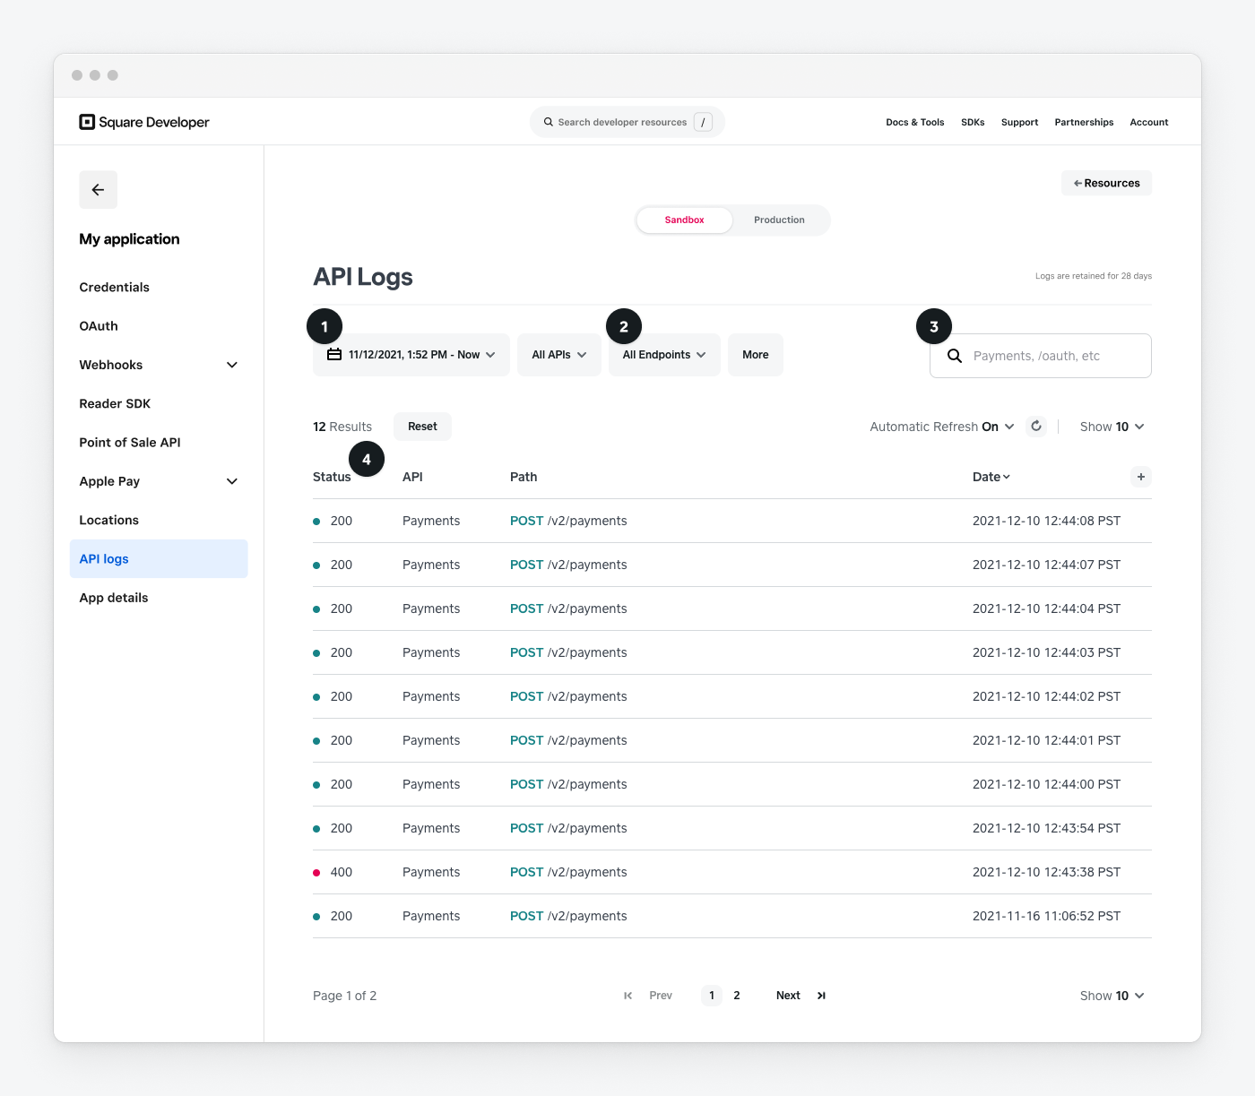Select Locations in the sidebar
The height and width of the screenshot is (1096, 1255).
click(x=159, y=520)
